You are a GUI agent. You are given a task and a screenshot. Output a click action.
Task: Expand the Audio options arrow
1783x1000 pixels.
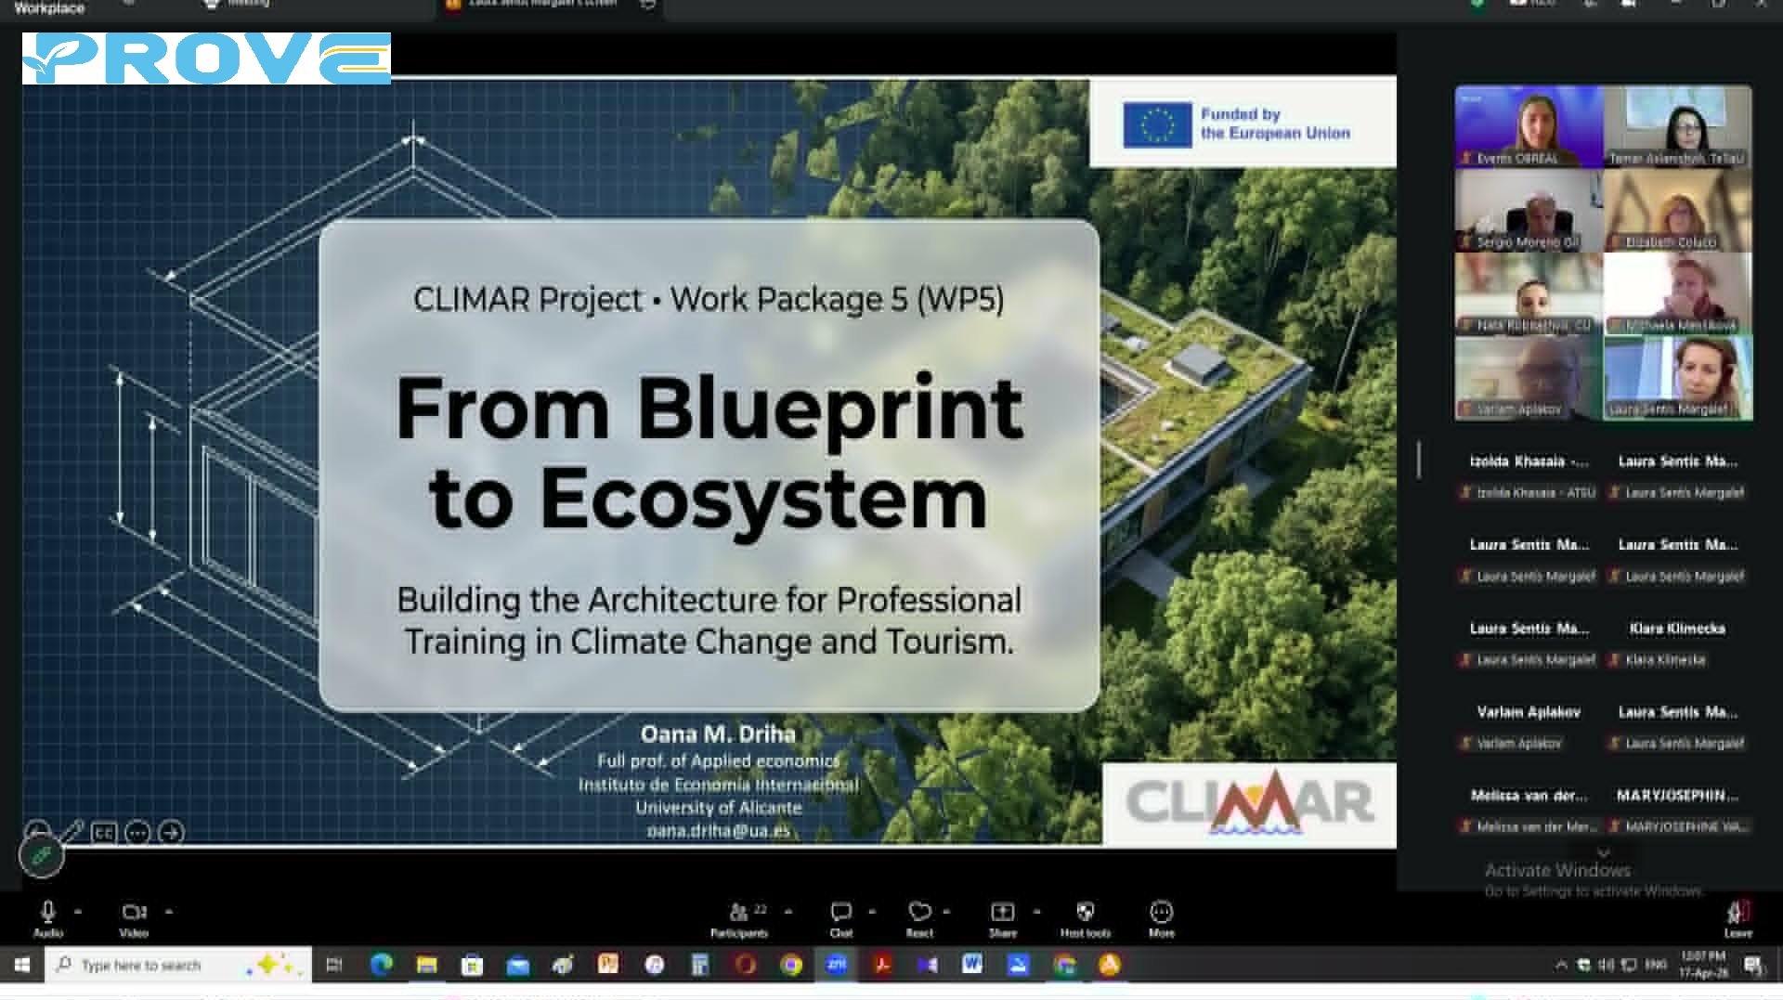click(x=78, y=912)
